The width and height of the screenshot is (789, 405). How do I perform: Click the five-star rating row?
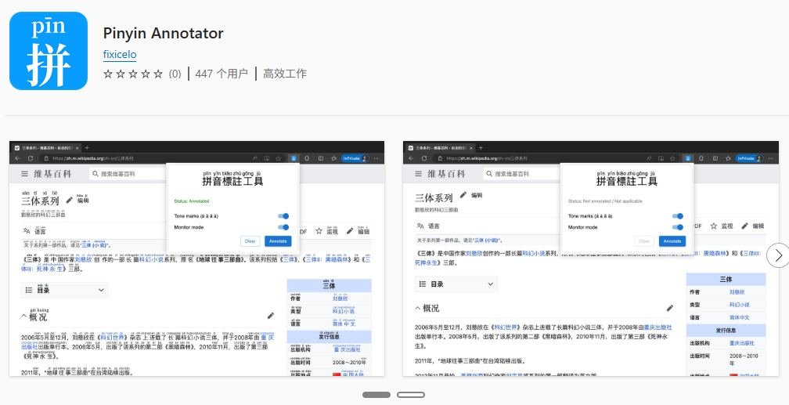click(x=133, y=74)
